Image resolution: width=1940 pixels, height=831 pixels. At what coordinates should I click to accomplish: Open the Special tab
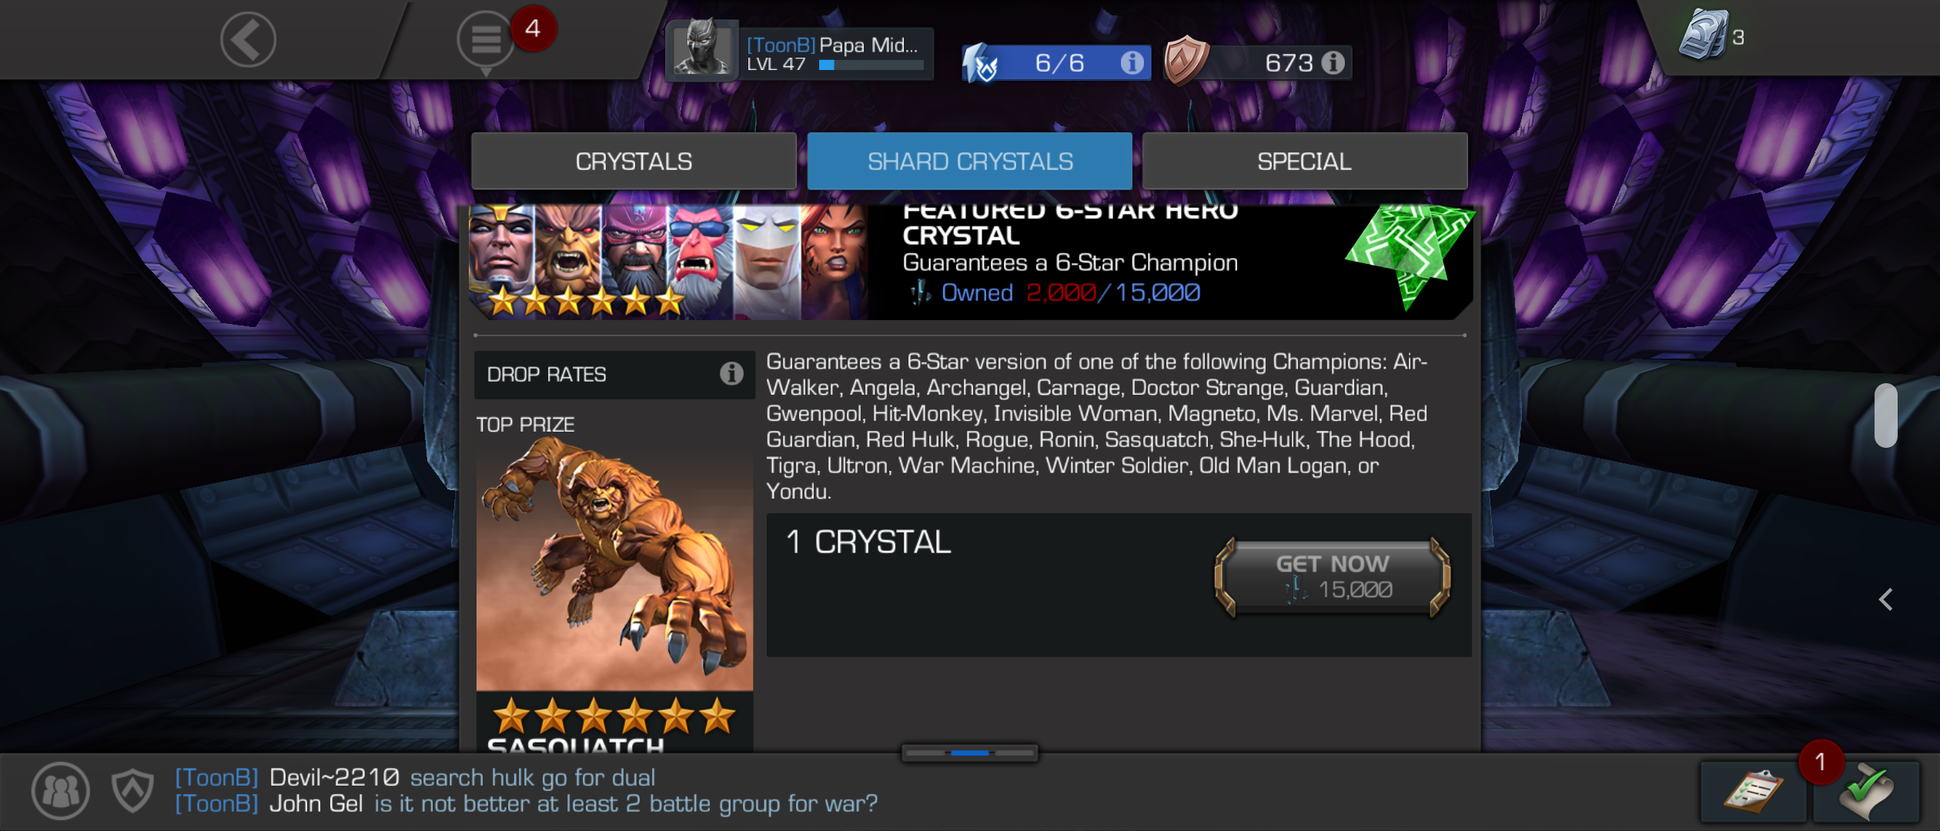tap(1304, 162)
